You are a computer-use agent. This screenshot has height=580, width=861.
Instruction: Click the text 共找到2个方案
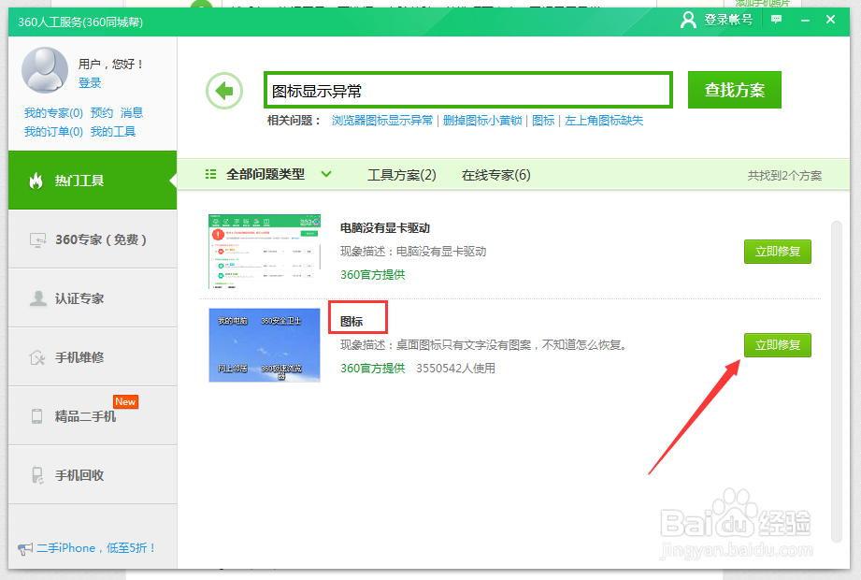784,176
